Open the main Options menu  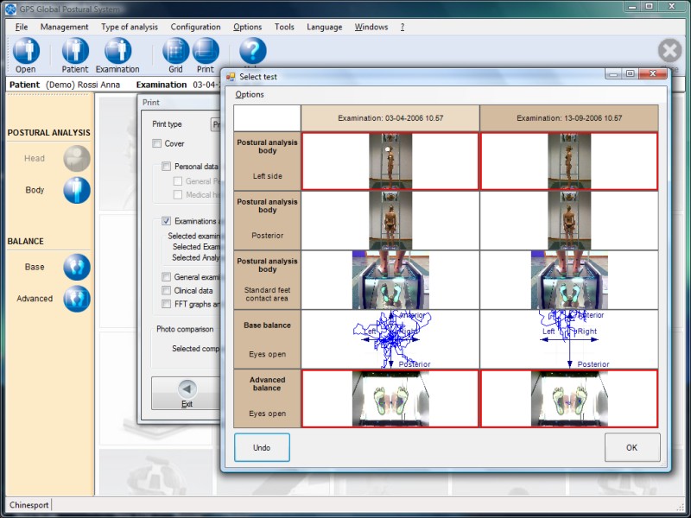(248, 27)
